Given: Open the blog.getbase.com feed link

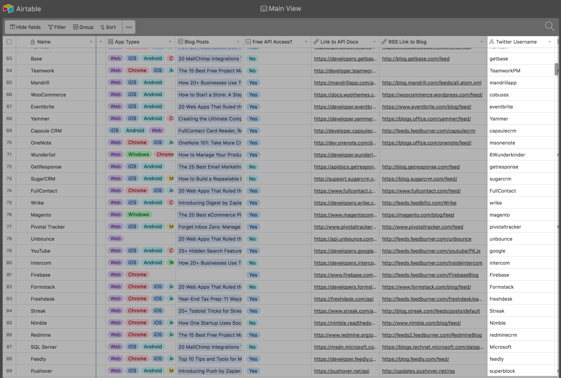Looking at the screenshot, I should pyautogui.click(x=416, y=59).
